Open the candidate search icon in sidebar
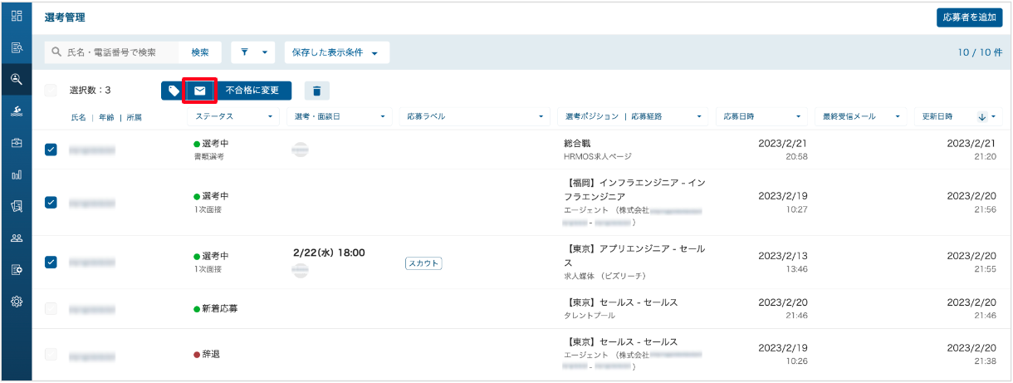The width and height of the screenshot is (1013, 383). tap(16, 79)
